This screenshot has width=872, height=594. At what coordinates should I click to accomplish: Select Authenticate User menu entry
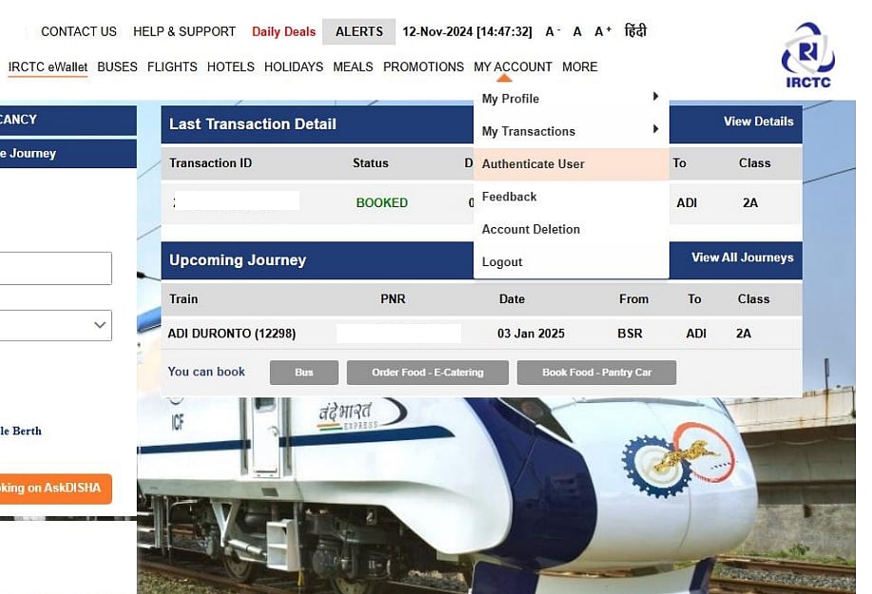pyautogui.click(x=533, y=163)
